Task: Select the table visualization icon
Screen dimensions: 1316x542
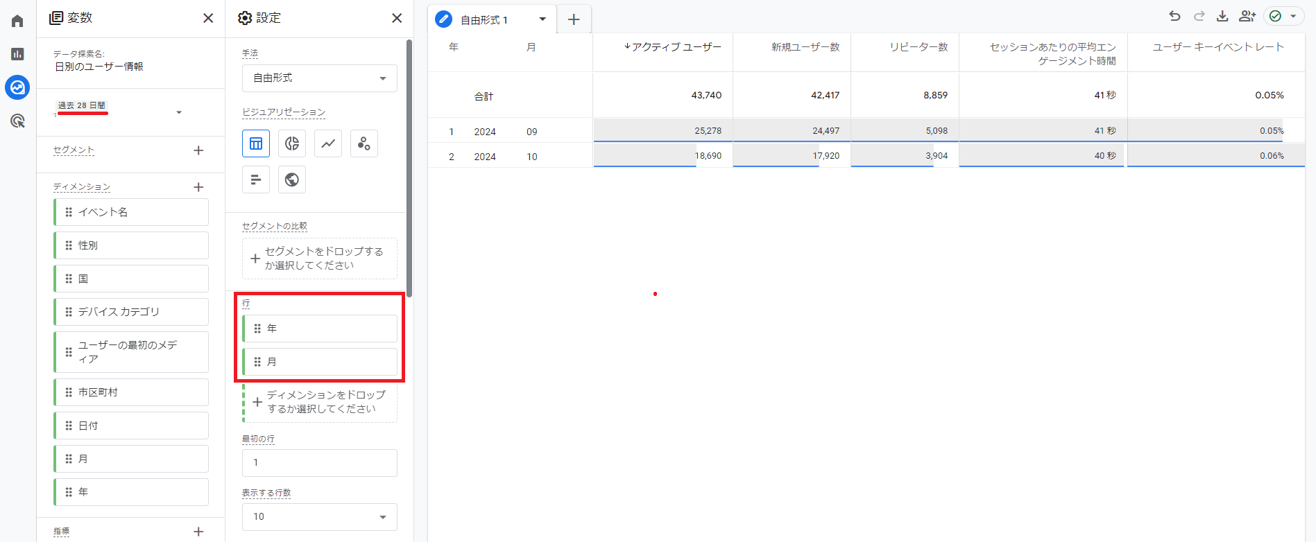Action: (256, 143)
